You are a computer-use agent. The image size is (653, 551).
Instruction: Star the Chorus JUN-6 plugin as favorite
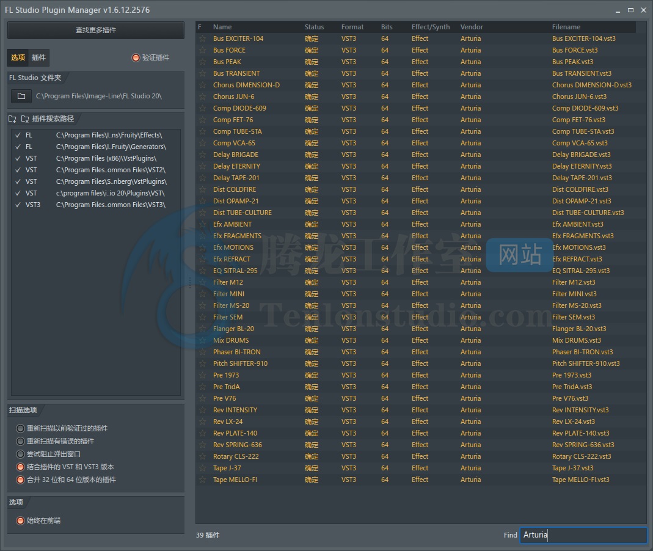pyautogui.click(x=202, y=97)
